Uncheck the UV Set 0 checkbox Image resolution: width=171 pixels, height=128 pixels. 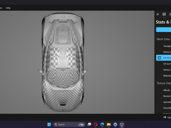tap(159, 58)
